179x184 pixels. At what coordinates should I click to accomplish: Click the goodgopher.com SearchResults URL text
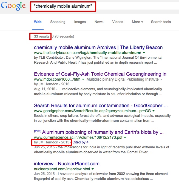(x=92, y=111)
